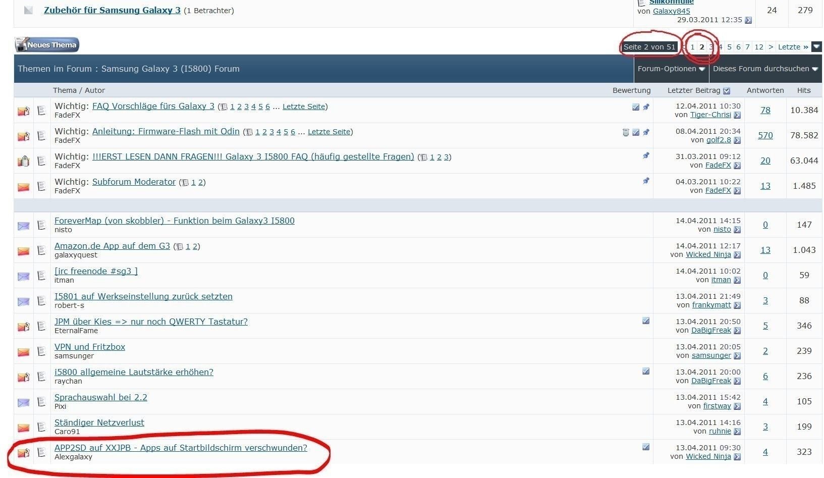The height and width of the screenshot is (478, 824).
Task: Click the envelope icon for ForeverMap thread
Action: [24, 226]
